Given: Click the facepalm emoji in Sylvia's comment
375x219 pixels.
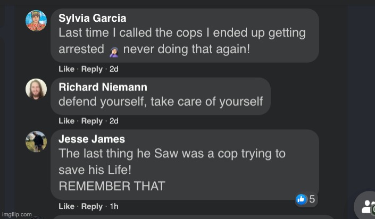Looking at the screenshot, I should click(113, 51).
